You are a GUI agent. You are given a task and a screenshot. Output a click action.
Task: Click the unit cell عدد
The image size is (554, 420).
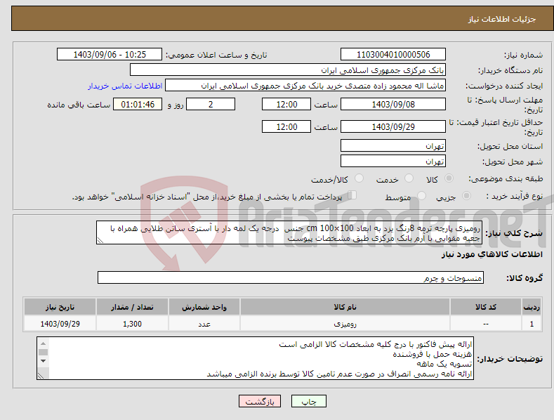tap(204, 324)
